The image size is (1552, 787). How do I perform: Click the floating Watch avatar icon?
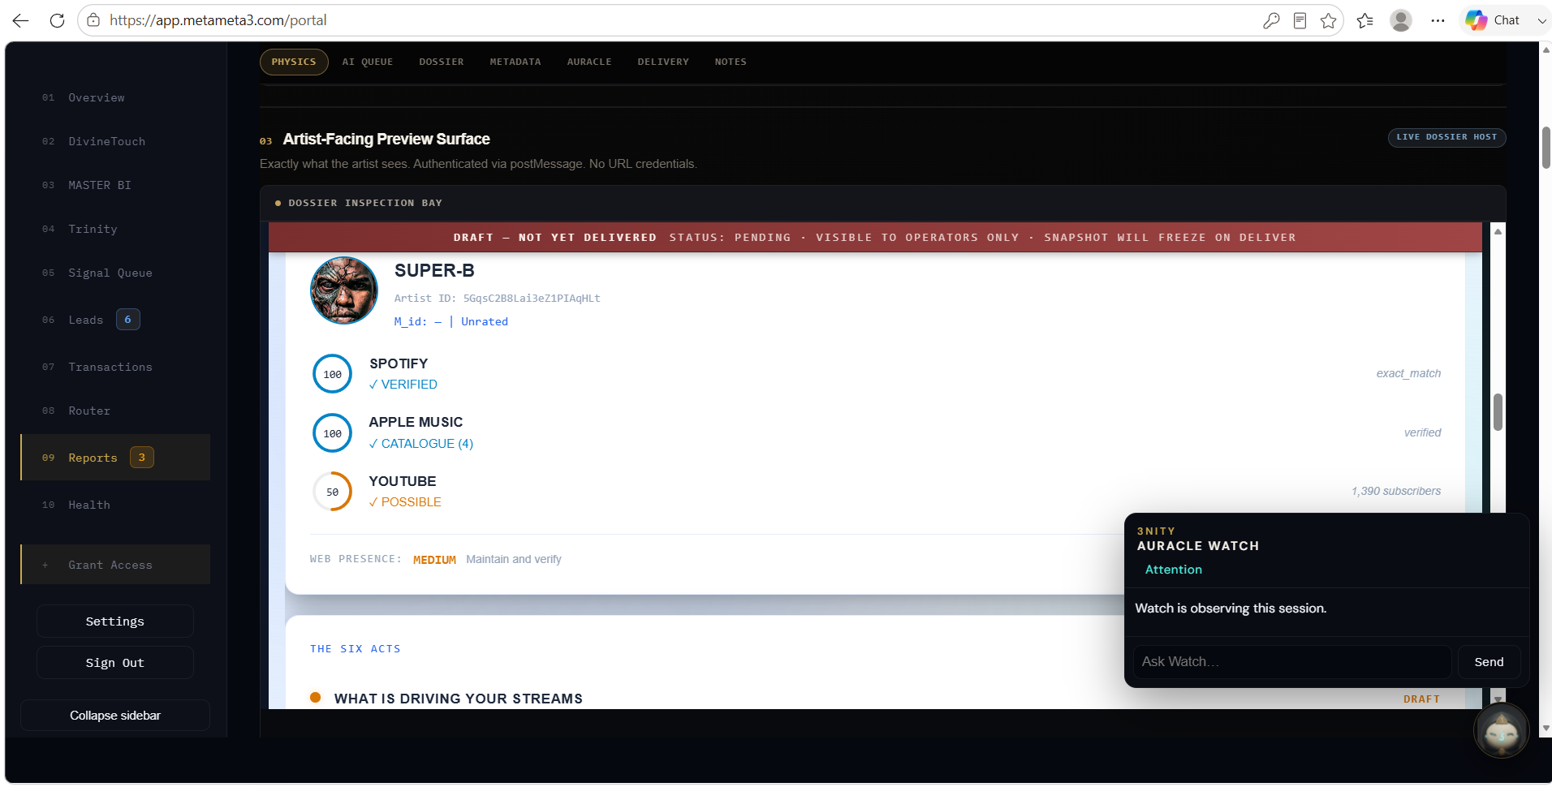pos(1501,731)
